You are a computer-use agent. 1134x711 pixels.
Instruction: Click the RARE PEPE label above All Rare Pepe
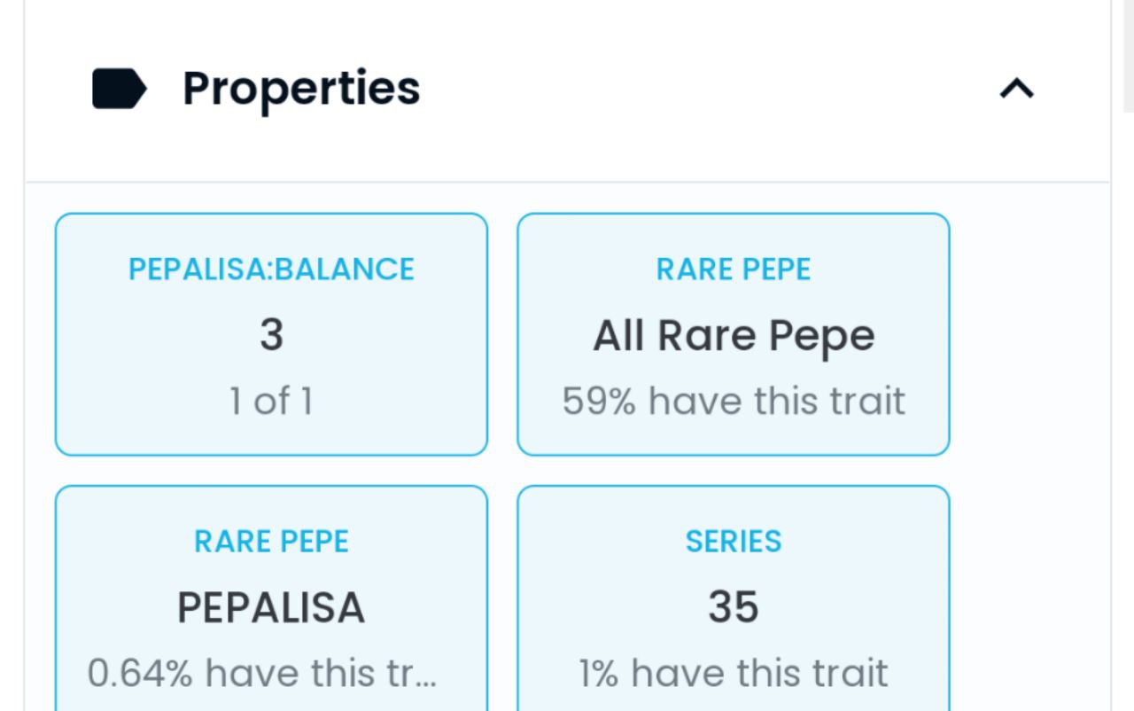pyautogui.click(x=734, y=270)
